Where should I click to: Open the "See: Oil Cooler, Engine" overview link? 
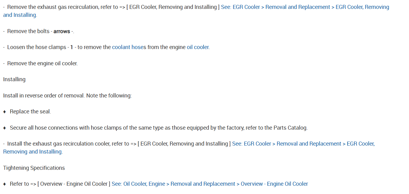coord(210,184)
